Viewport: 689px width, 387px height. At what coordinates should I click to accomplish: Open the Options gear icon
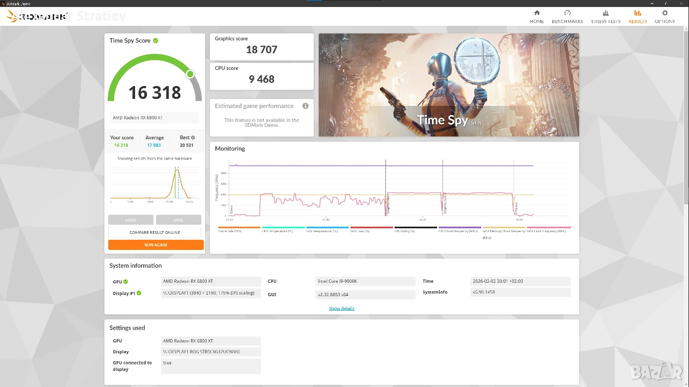tap(665, 13)
